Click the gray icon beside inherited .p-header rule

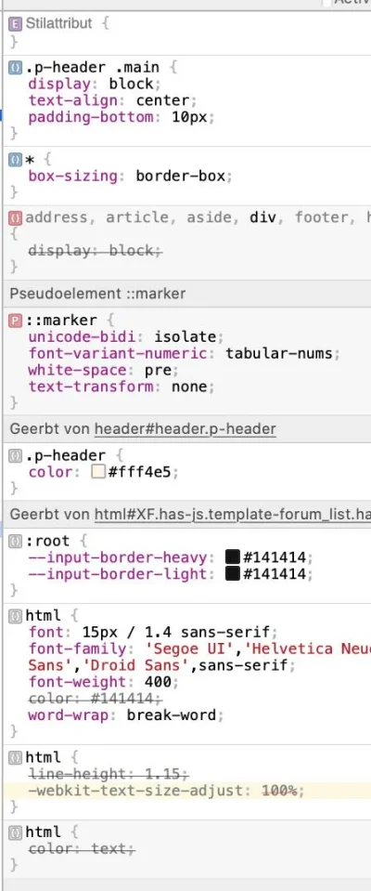(x=16, y=456)
